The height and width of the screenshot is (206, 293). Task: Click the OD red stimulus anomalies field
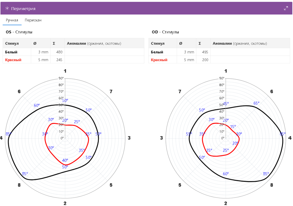(x=250, y=60)
